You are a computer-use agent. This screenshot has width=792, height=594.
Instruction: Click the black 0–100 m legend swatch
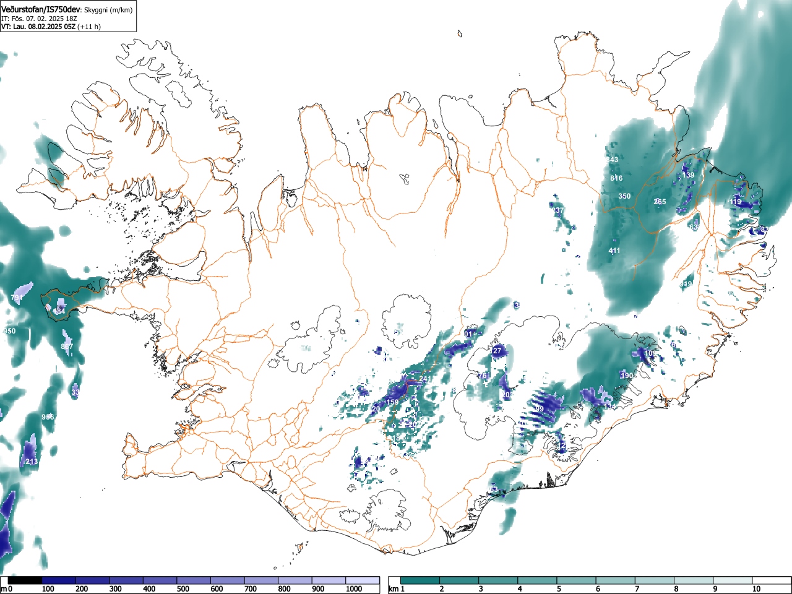pyautogui.click(x=25, y=580)
